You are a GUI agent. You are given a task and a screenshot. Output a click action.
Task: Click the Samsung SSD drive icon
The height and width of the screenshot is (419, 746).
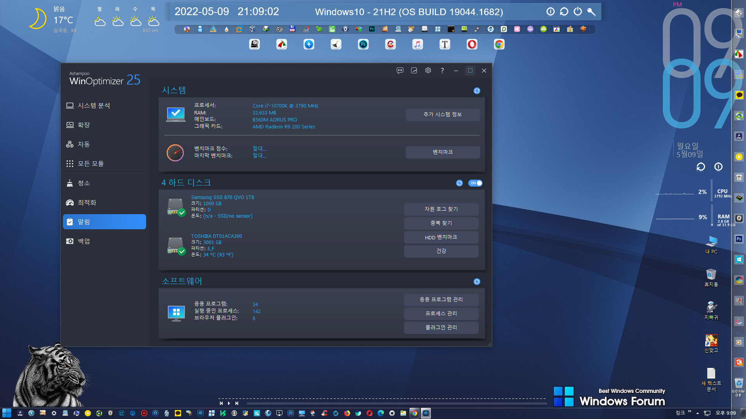click(176, 207)
